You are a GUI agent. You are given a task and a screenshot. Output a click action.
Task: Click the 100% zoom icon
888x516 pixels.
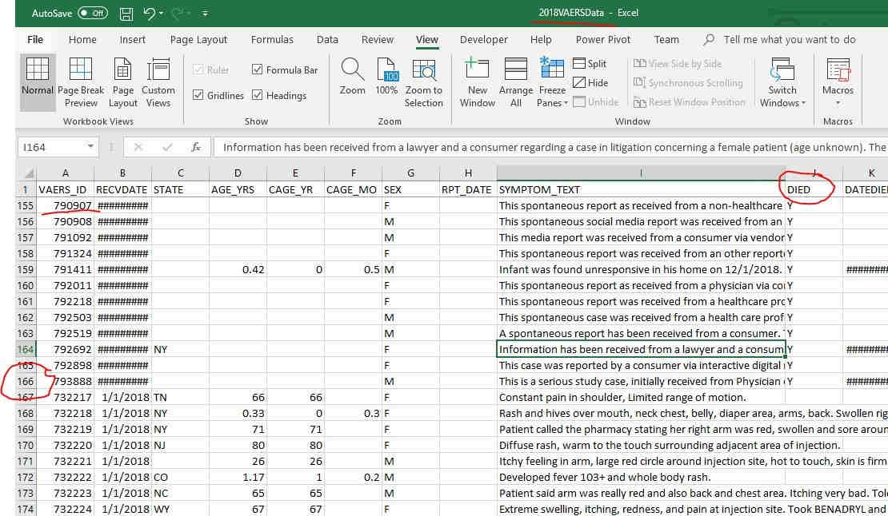coord(386,77)
